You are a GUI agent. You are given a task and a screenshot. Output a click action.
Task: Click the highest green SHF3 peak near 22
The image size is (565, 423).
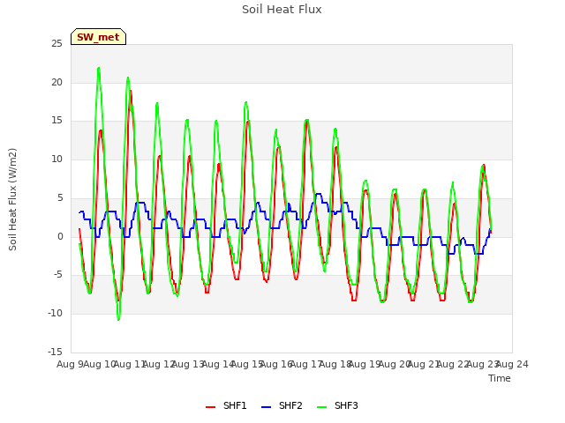98,69
